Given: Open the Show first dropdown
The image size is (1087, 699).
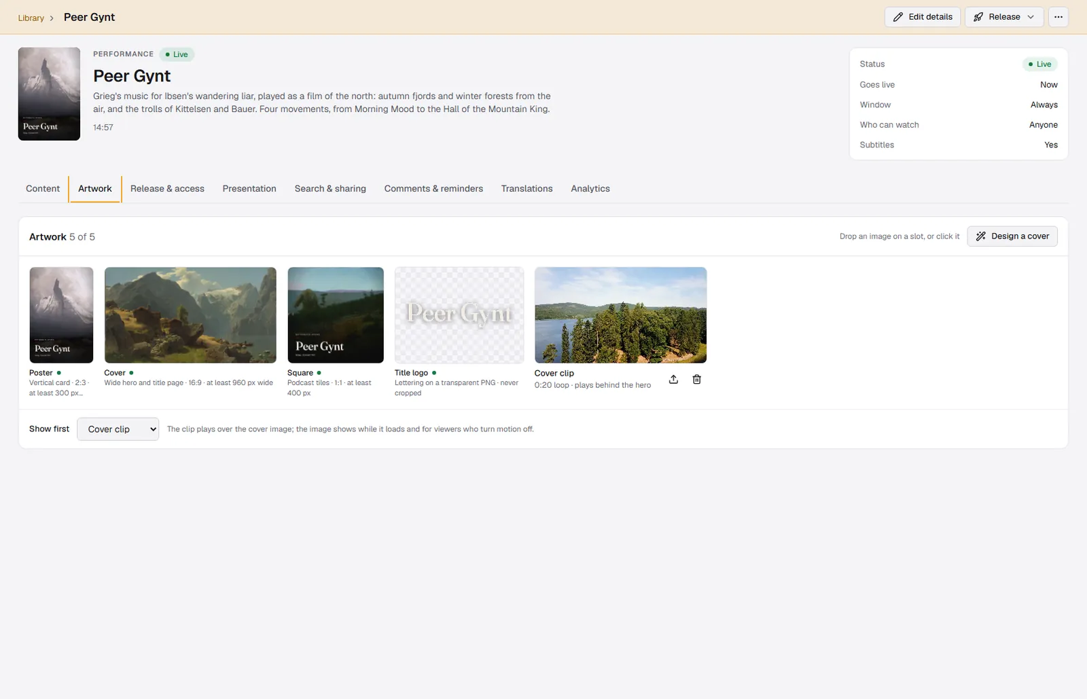Looking at the screenshot, I should 118,429.
